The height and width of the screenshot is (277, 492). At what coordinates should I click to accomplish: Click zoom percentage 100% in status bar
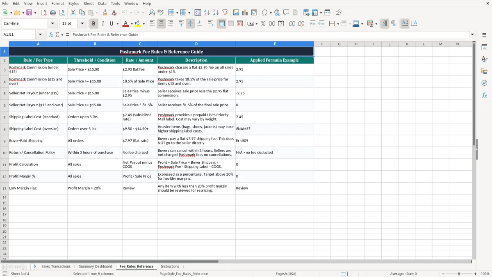pyautogui.click(x=485, y=274)
